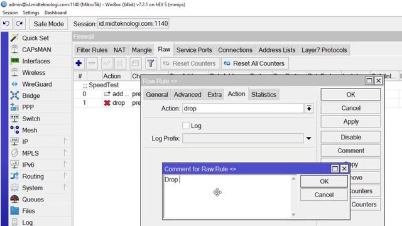The height and width of the screenshot is (226, 402).
Task: Toggle the Log checkbox
Action: click(186, 126)
